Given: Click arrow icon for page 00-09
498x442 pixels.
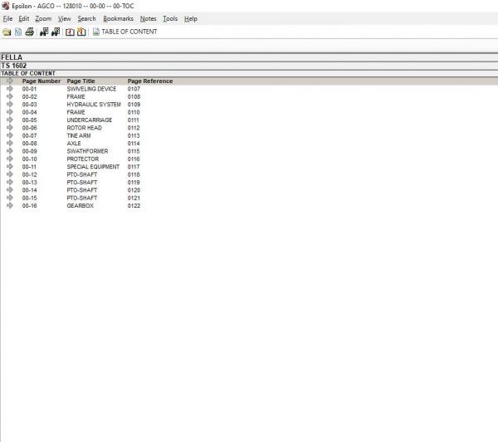Looking at the screenshot, I should (x=10, y=150).
